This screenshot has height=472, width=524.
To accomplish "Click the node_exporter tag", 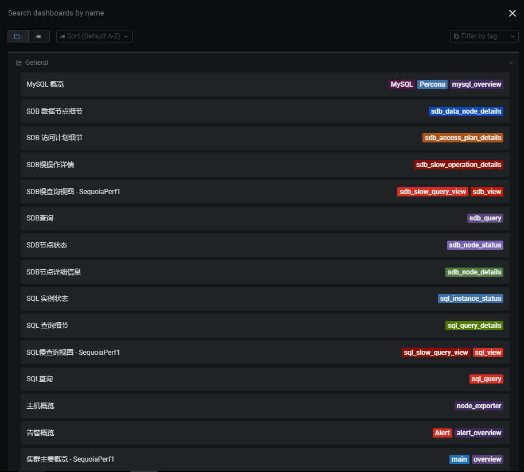I will click(x=479, y=406).
